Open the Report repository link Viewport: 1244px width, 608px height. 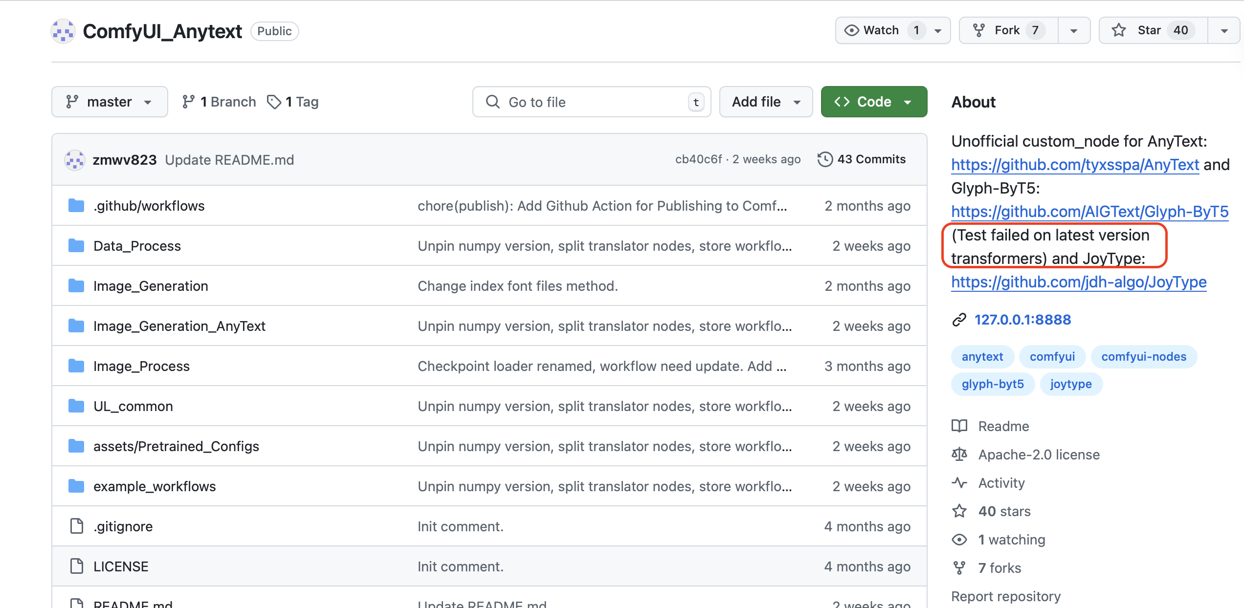coord(1006,596)
